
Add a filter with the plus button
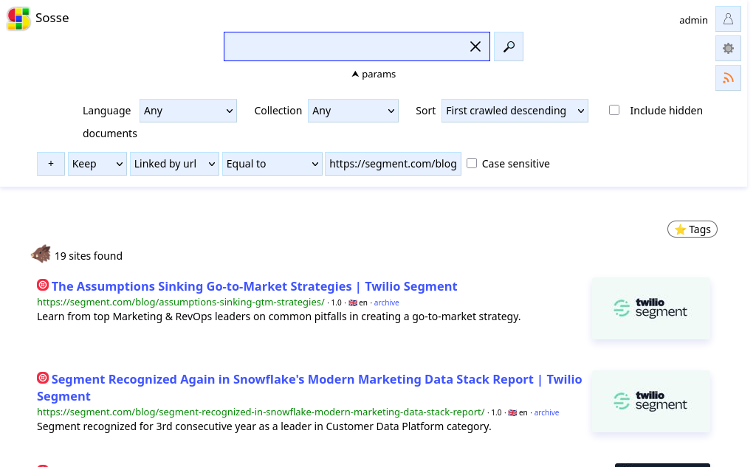[51, 164]
